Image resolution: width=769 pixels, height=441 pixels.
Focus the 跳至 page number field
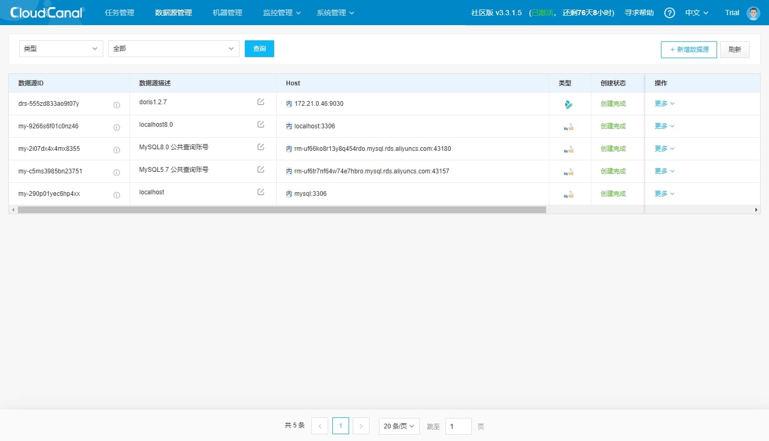pyautogui.click(x=459, y=426)
